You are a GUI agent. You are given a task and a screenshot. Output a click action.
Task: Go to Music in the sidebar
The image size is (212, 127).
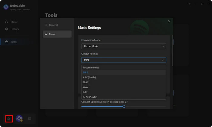[x=14, y=22]
